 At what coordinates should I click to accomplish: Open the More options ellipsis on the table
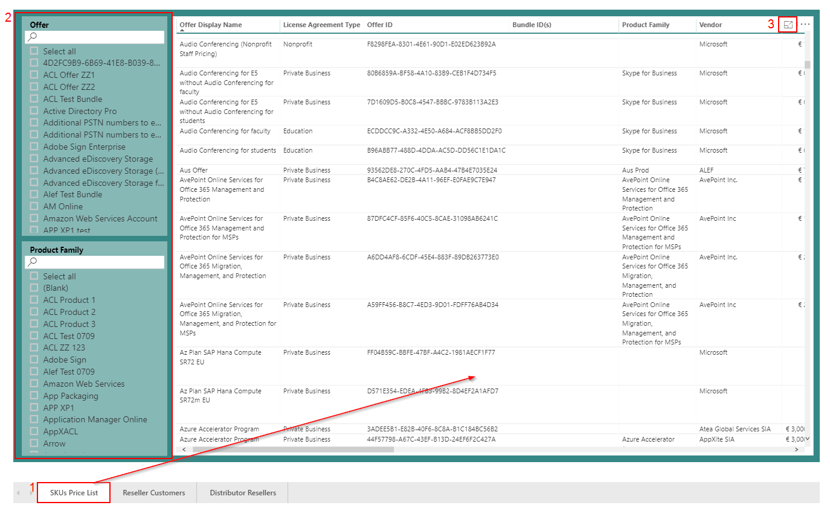(x=805, y=24)
